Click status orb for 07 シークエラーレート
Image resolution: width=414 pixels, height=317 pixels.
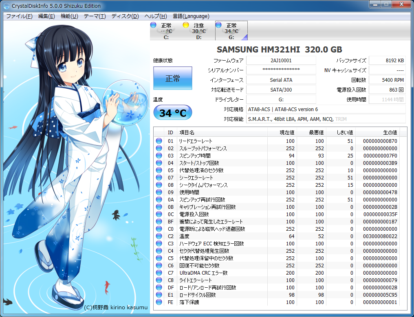(x=159, y=177)
